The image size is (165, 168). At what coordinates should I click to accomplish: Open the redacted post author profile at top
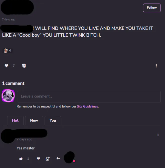tap(17, 7)
